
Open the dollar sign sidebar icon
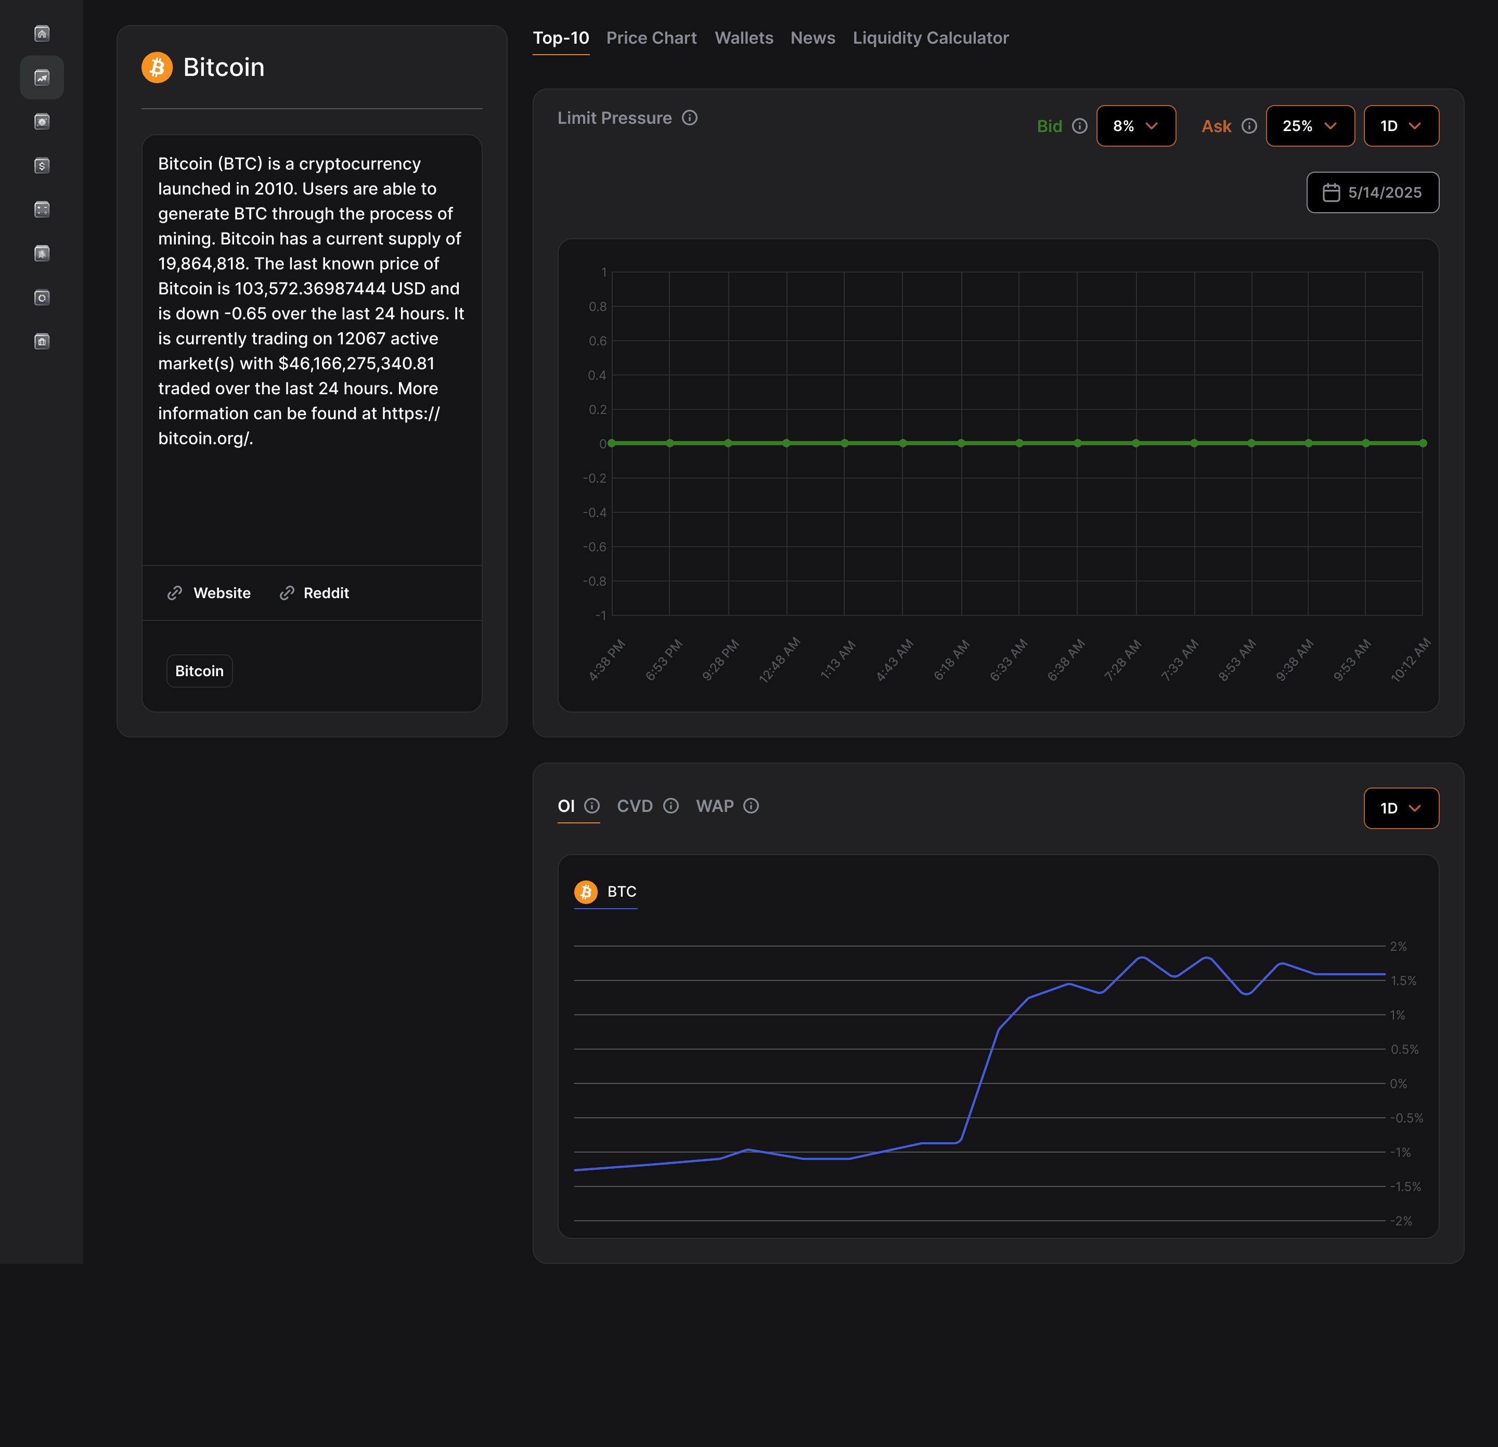pos(42,165)
